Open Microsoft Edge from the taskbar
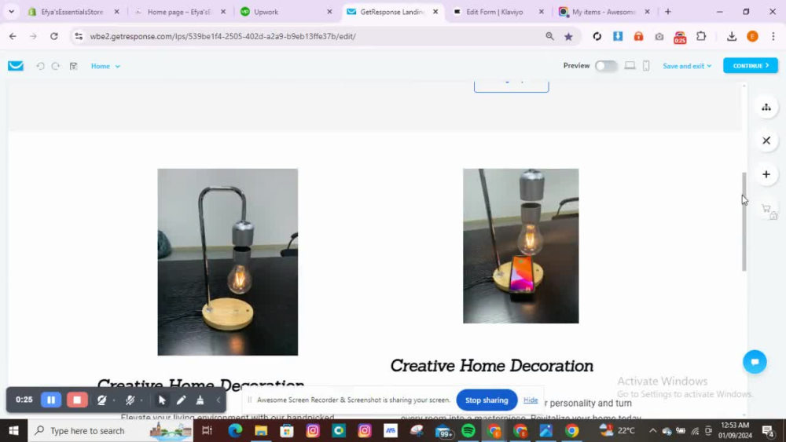This screenshot has height=442, width=786. (235, 430)
